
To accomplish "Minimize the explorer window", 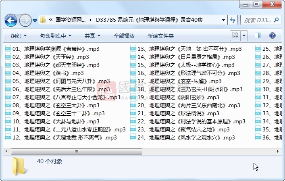I will 245,4.
